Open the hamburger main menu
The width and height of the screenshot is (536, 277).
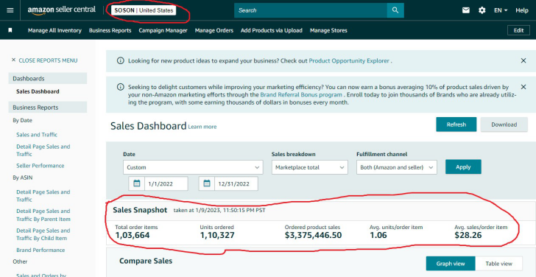point(10,10)
